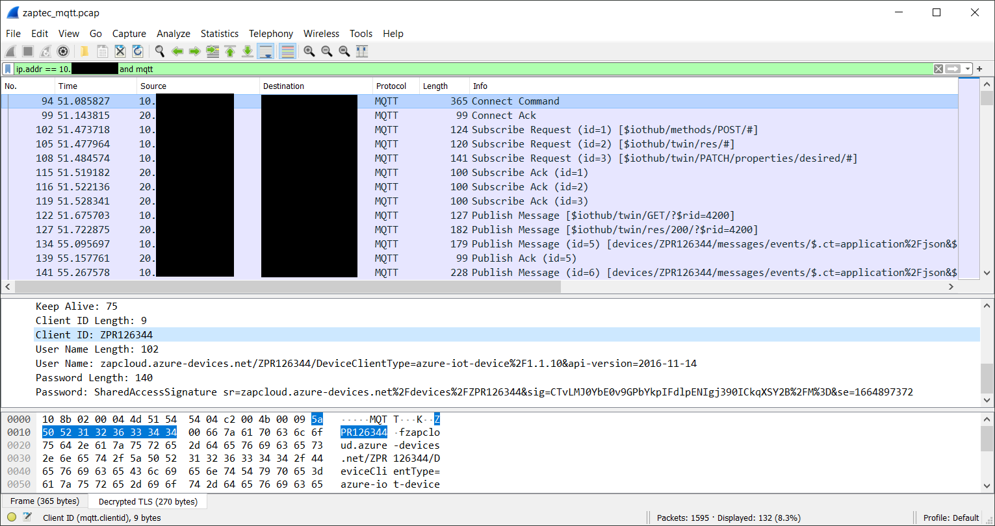Open the Go menu
This screenshot has height=526, width=995.
pyautogui.click(x=96, y=34)
